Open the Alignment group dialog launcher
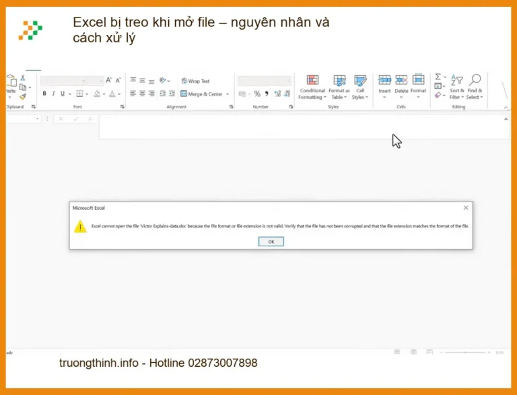 pyautogui.click(x=231, y=106)
